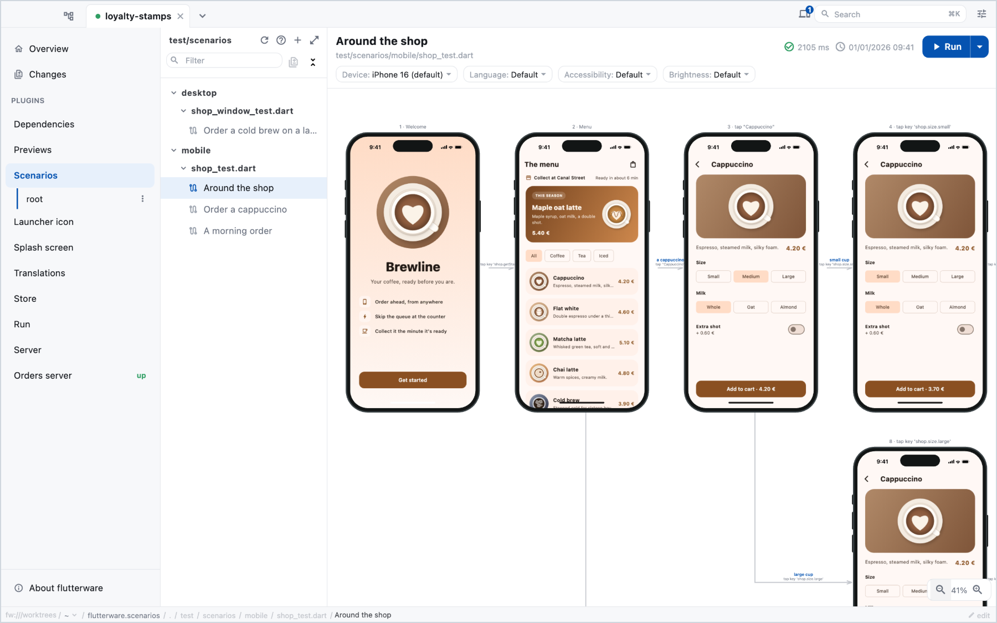Open the three-dot menu for root
This screenshot has width=997, height=623.
pos(142,199)
